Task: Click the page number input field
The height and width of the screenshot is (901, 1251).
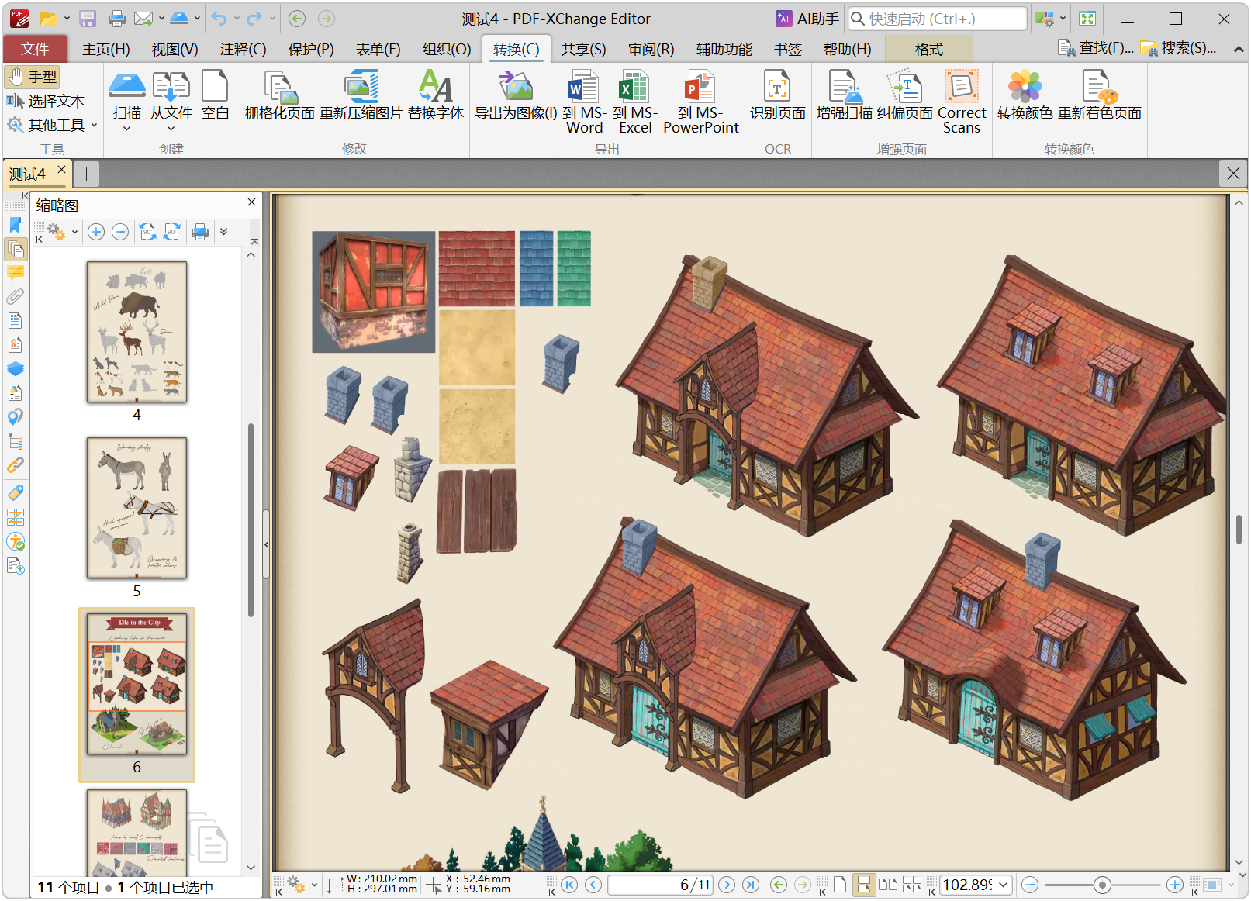Action: click(x=660, y=885)
